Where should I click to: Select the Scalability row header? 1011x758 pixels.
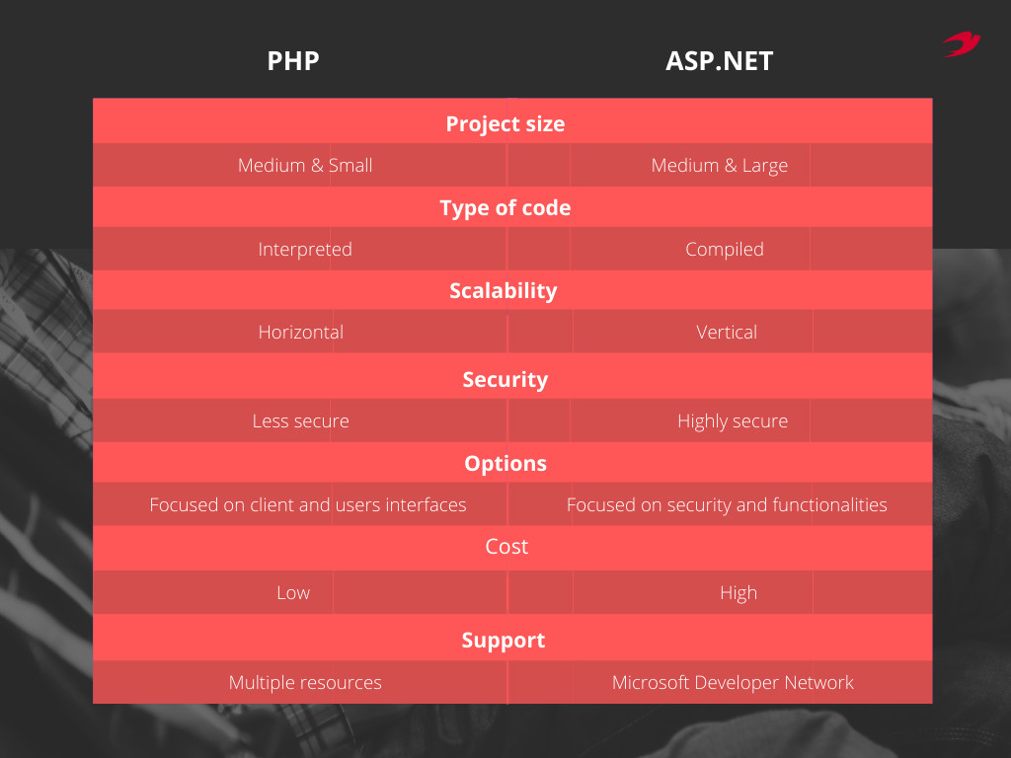[504, 291]
